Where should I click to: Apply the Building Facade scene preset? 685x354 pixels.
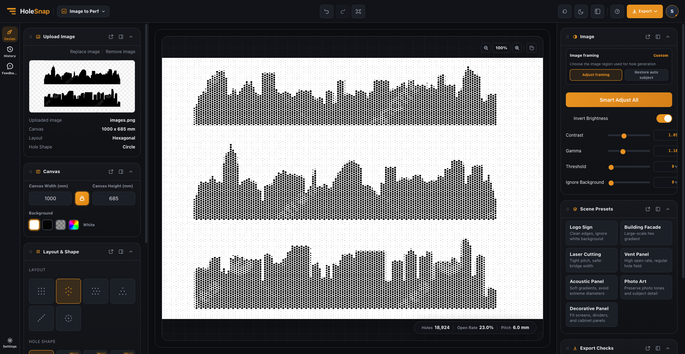[x=646, y=233]
